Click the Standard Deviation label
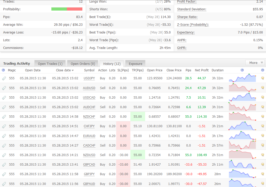266x187 pixels. pos(192,9)
